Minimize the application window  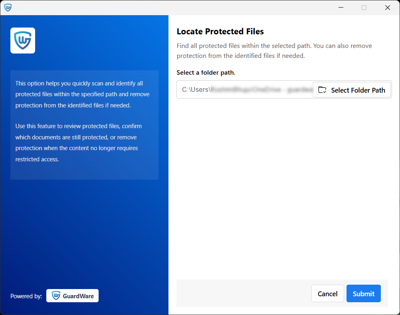click(341, 7)
